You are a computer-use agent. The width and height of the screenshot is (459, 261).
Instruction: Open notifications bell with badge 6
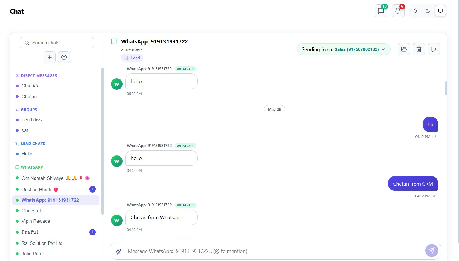pyautogui.click(x=398, y=11)
